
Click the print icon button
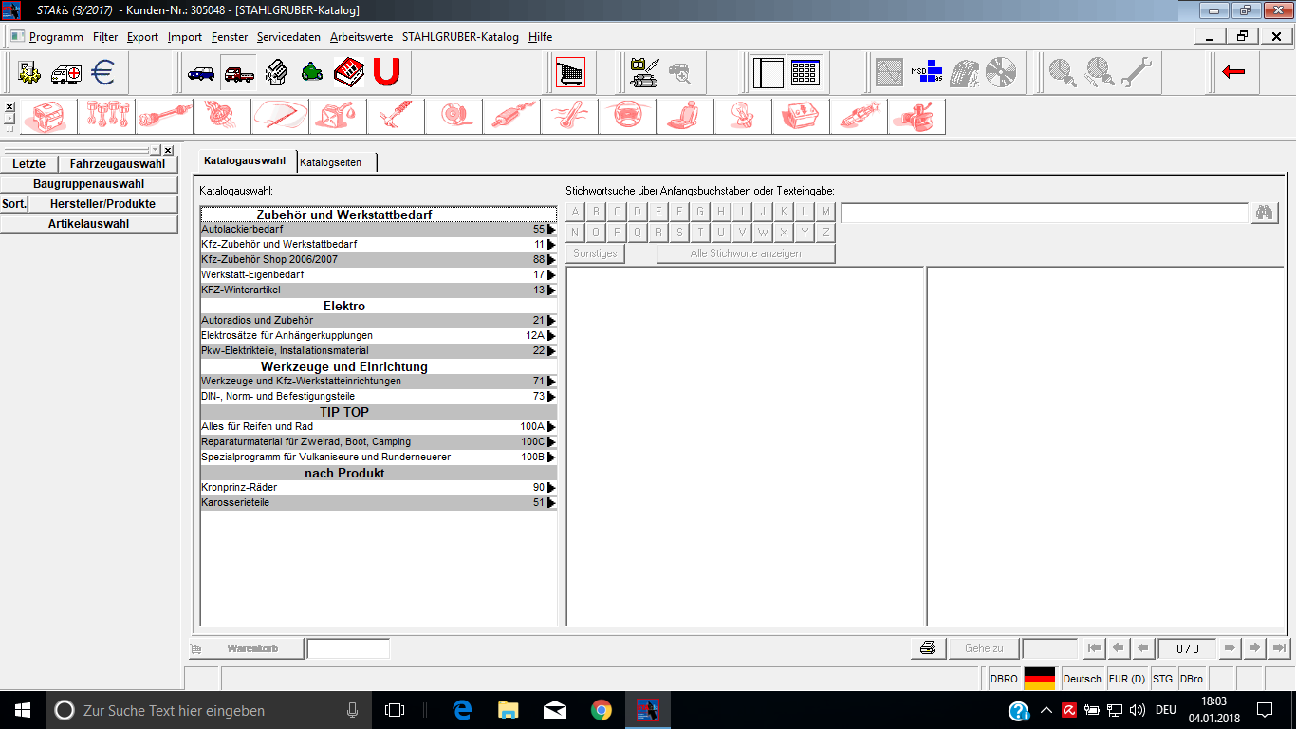point(928,648)
